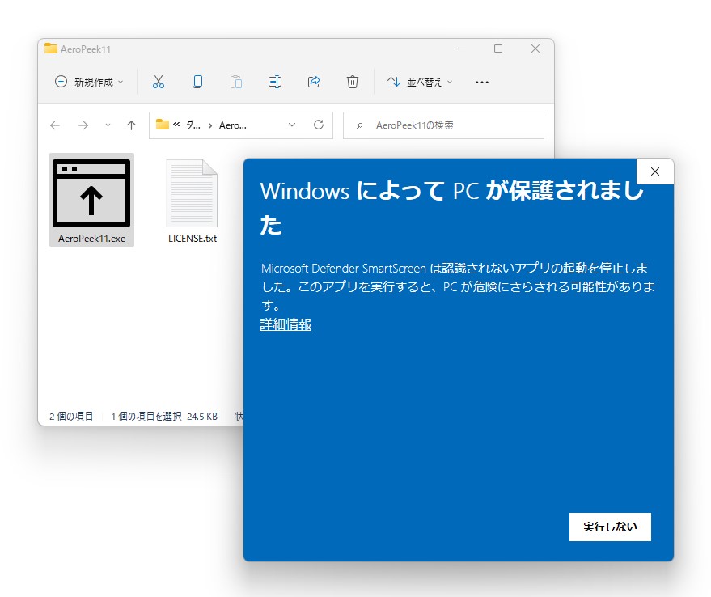Select the AeroPeek11.exe file icon
The height and width of the screenshot is (597, 711).
pos(91,193)
